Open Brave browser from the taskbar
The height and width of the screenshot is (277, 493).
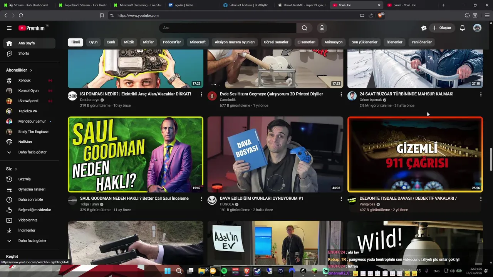[x=246, y=271]
